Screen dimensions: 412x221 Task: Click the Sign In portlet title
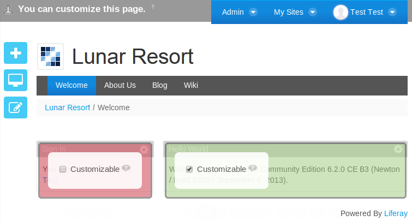[x=54, y=149]
